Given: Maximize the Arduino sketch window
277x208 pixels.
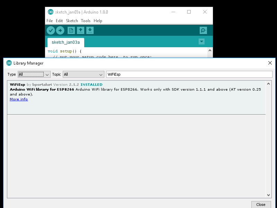Looking at the screenshot, I should [189, 12].
